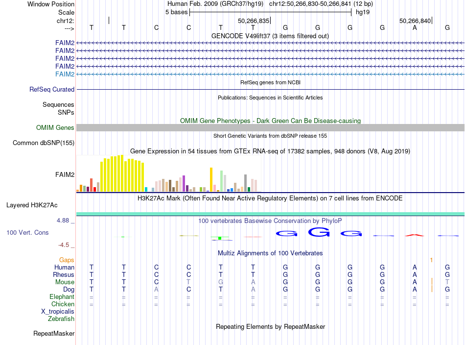
Task: Click the largest blue G in PhyloP track
Action: pyautogui.click(x=319, y=232)
